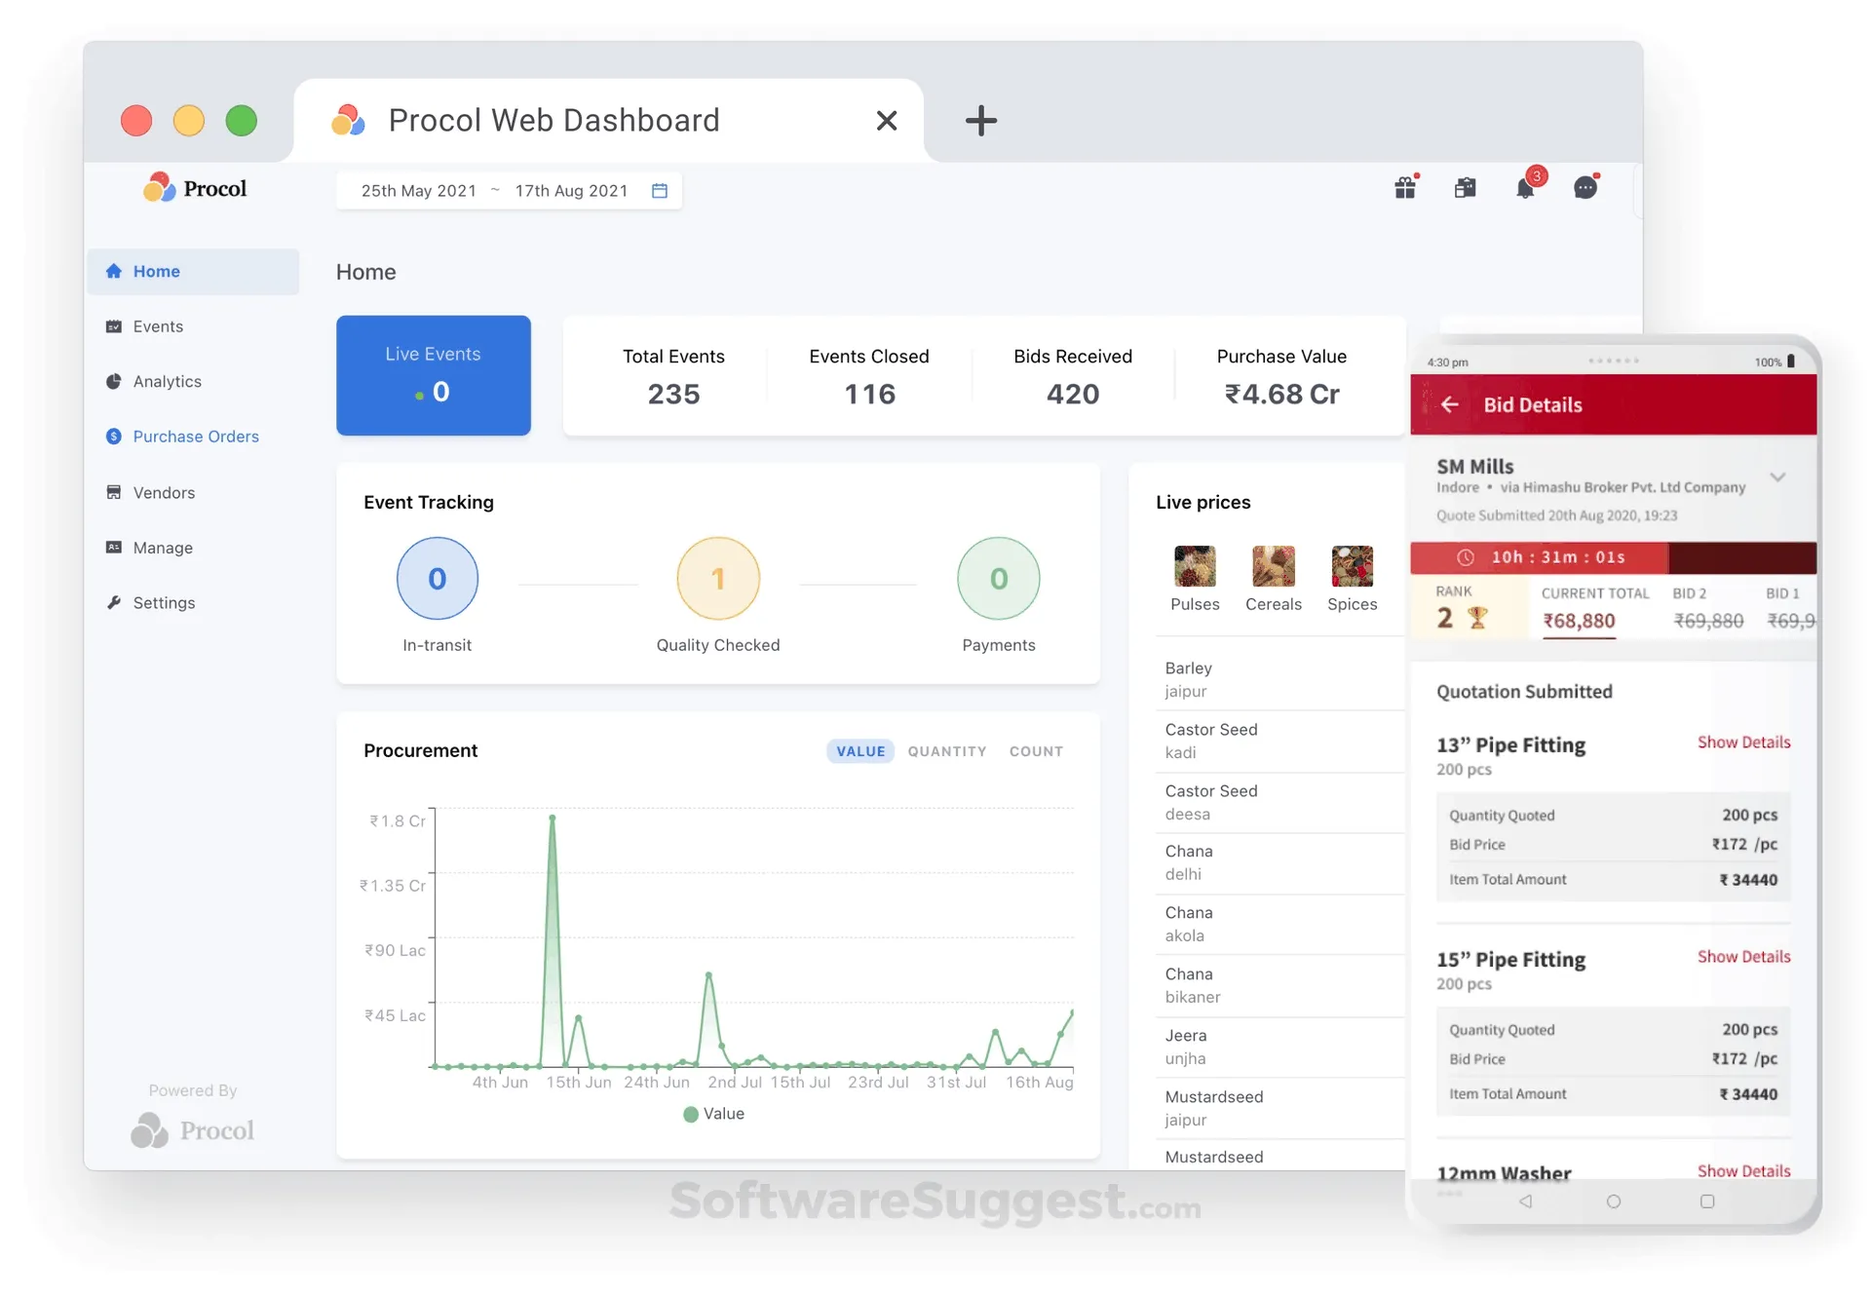Screen dimensions: 1871x1296
Task: Show Details for 13" Pipe Fitting
Action: pos(1743,743)
